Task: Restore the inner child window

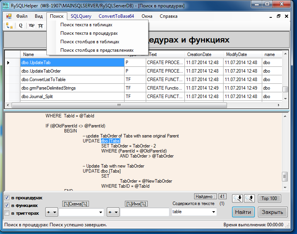Action: [x=278, y=16]
